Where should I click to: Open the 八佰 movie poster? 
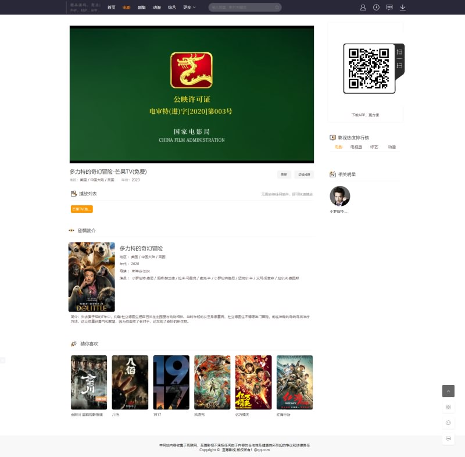tap(130, 382)
